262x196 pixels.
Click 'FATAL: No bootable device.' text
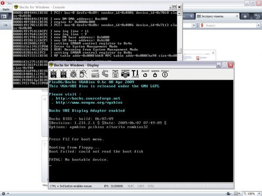pos(79,159)
